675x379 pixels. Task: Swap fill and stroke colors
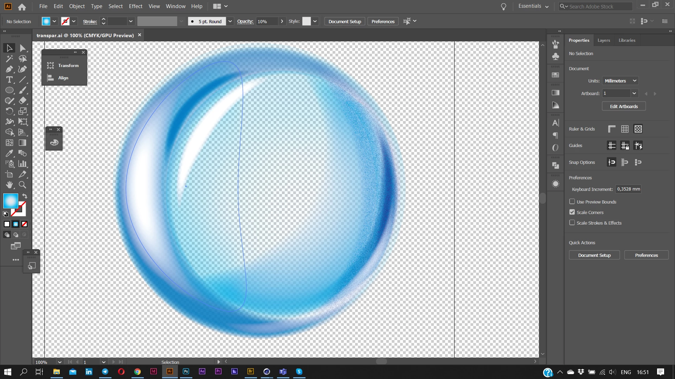coord(25,196)
